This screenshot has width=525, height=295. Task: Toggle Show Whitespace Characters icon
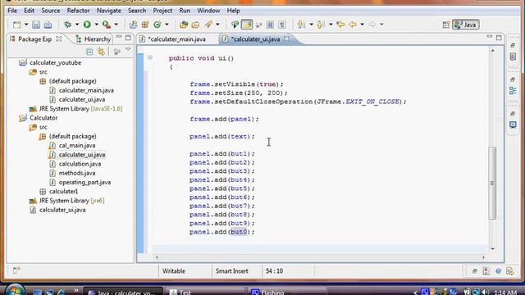(282, 25)
